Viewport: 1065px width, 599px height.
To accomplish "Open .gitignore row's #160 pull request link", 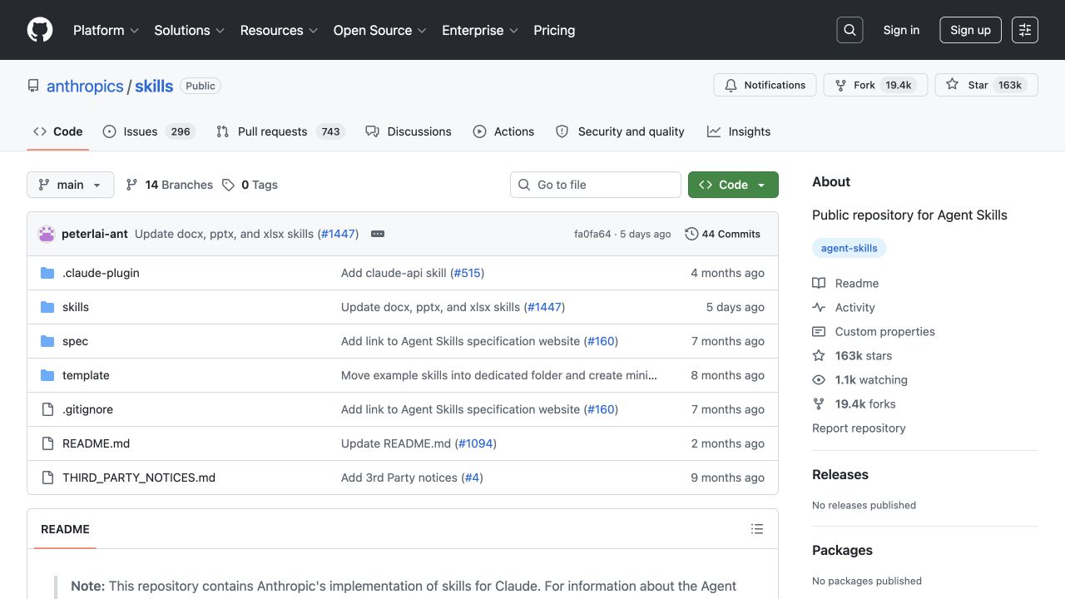I will 601,409.
